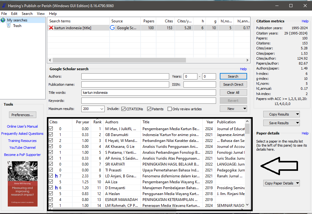Screen dimensions: 312x214
Task: Enable Only review articles checkbox
Action: 170,109
